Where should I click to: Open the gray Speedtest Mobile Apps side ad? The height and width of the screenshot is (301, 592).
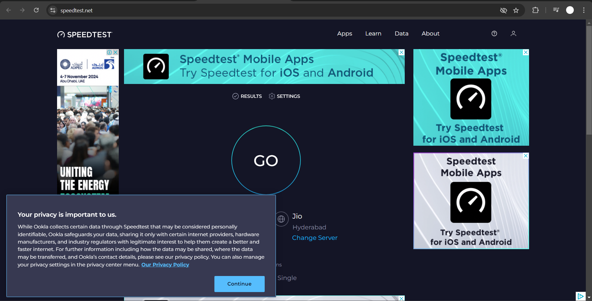pyautogui.click(x=471, y=201)
